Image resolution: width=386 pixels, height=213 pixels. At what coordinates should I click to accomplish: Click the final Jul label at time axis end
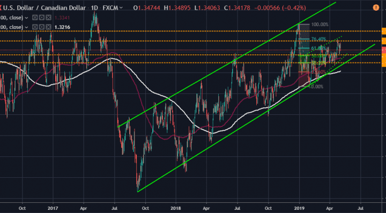360,208
